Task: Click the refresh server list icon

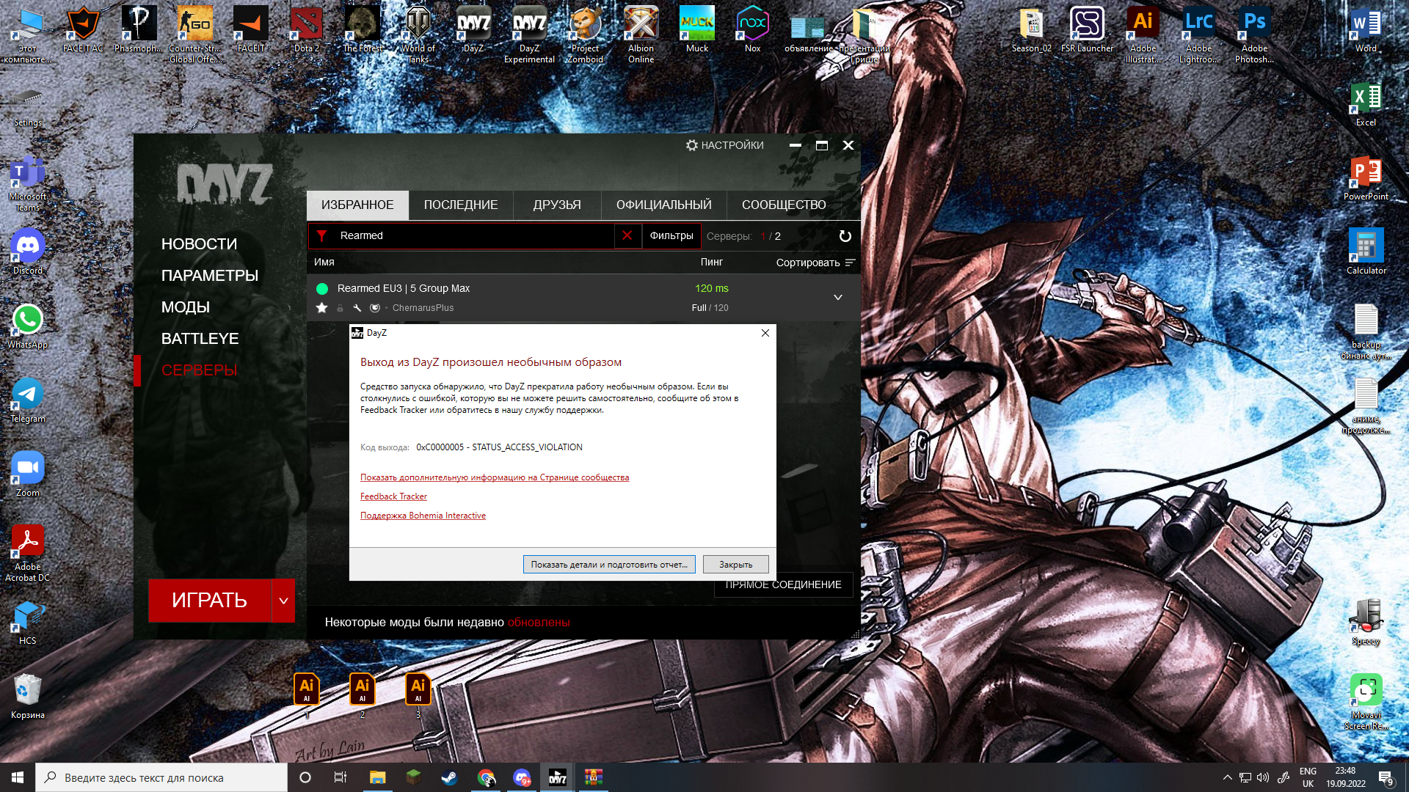Action: pos(845,236)
